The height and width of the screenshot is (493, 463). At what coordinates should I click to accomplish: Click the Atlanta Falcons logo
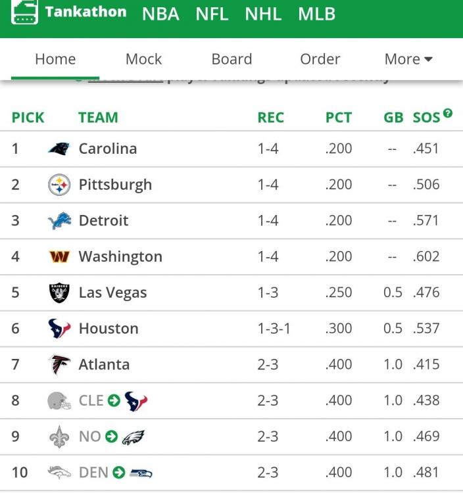click(x=59, y=365)
